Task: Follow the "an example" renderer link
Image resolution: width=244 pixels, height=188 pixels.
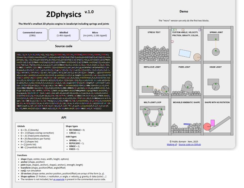Action: click(59, 179)
